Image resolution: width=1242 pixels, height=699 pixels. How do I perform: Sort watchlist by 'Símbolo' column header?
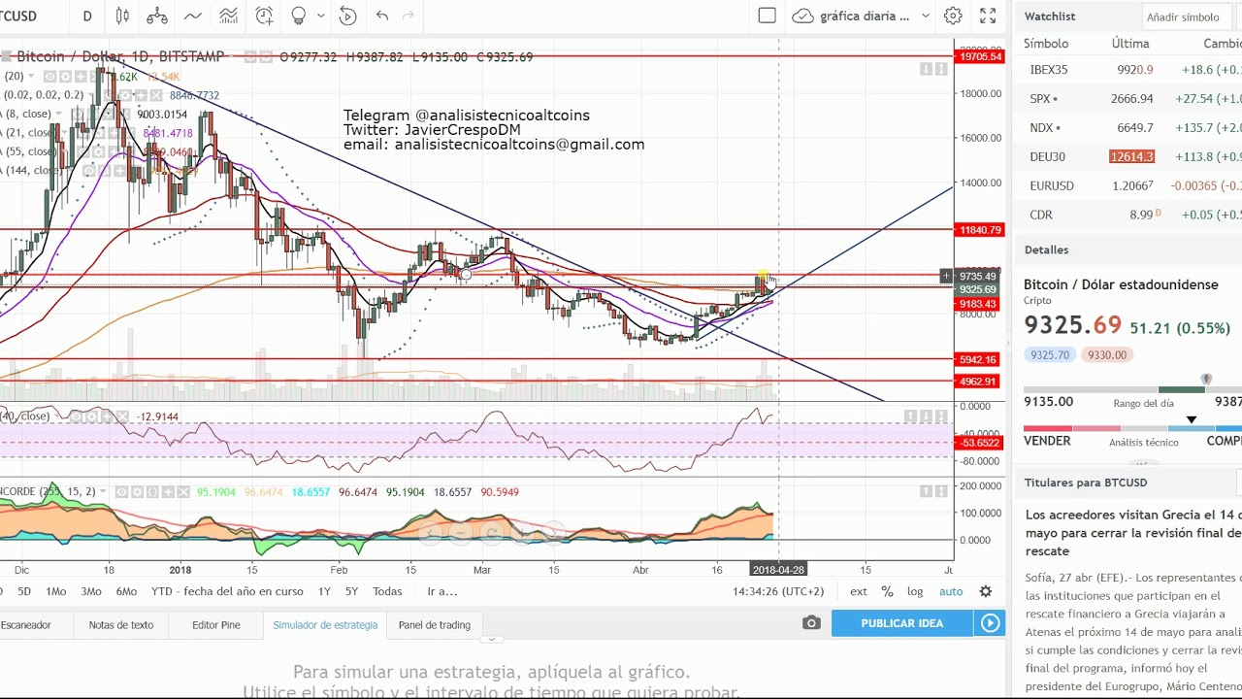click(x=1046, y=44)
